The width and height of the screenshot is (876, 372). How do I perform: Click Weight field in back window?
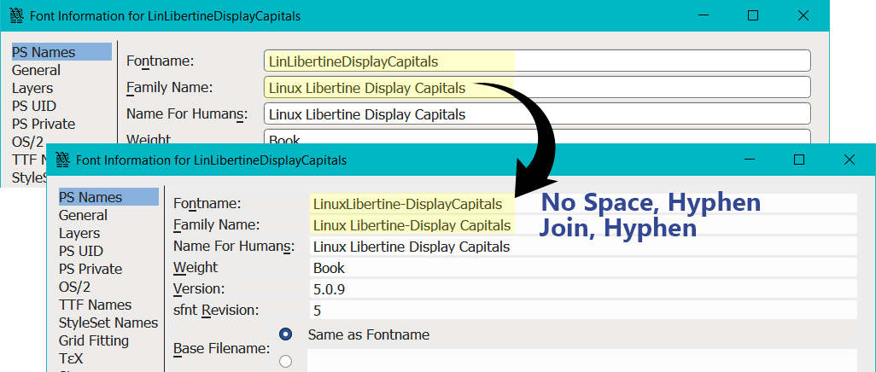[x=537, y=137]
